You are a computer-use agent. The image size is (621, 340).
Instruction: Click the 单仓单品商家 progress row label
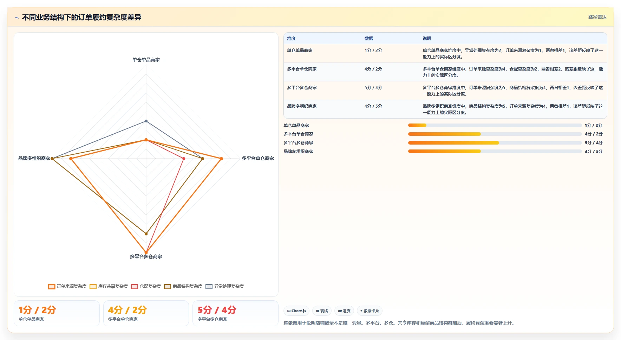(x=296, y=126)
